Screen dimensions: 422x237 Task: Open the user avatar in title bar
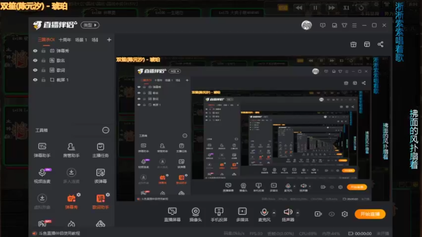click(x=306, y=25)
